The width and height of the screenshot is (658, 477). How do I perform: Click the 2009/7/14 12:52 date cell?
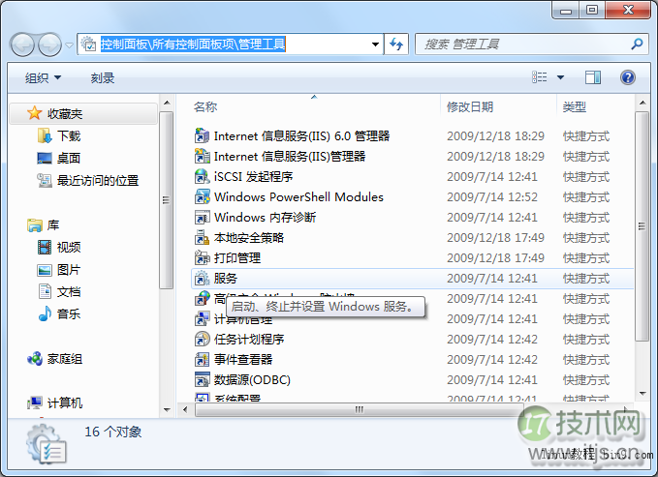click(492, 197)
